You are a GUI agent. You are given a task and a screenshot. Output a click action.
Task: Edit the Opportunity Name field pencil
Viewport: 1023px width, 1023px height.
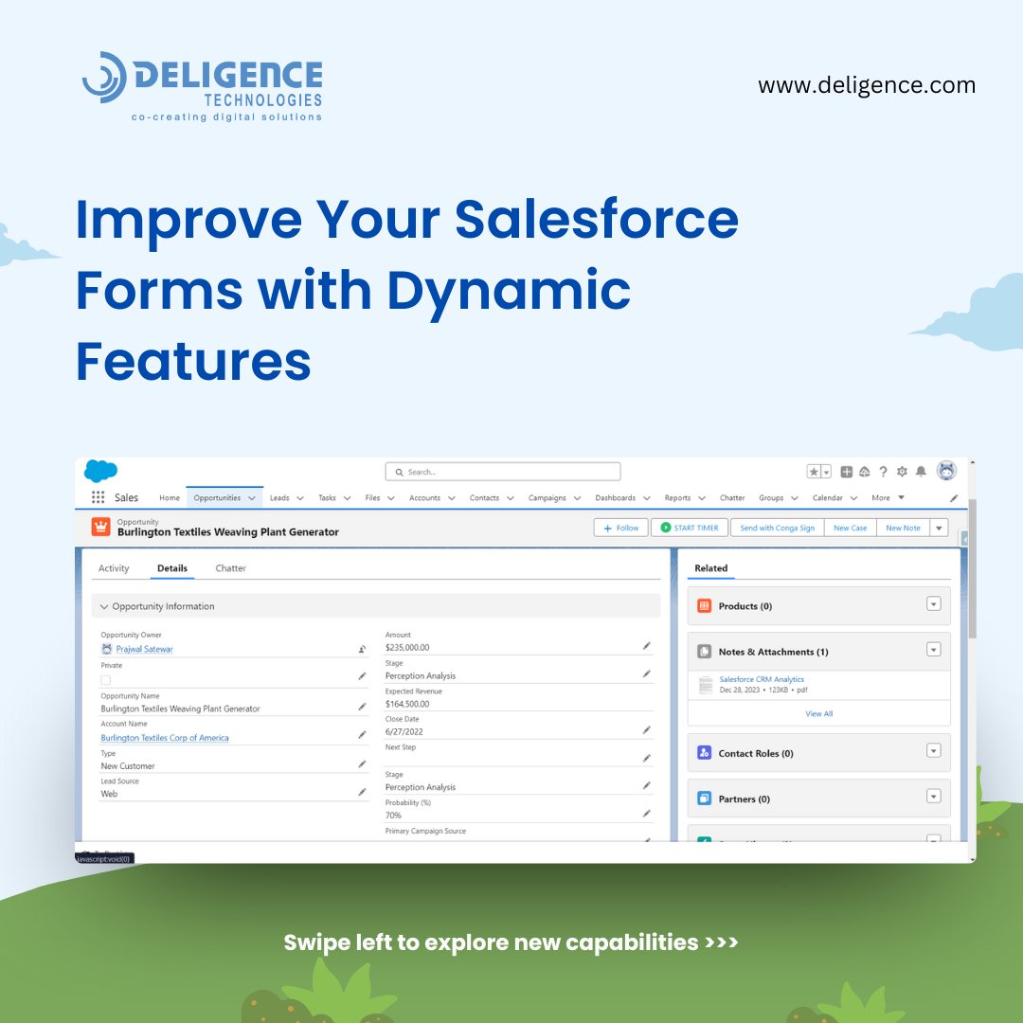click(x=362, y=707)
